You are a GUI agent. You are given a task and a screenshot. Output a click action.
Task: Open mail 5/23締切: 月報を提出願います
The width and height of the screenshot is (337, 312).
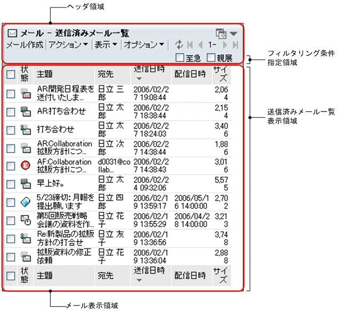[x=66, y=202]
